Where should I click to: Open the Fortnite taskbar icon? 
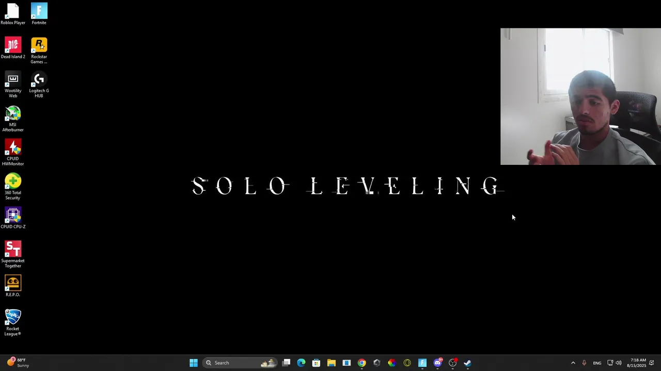point(422,363)
